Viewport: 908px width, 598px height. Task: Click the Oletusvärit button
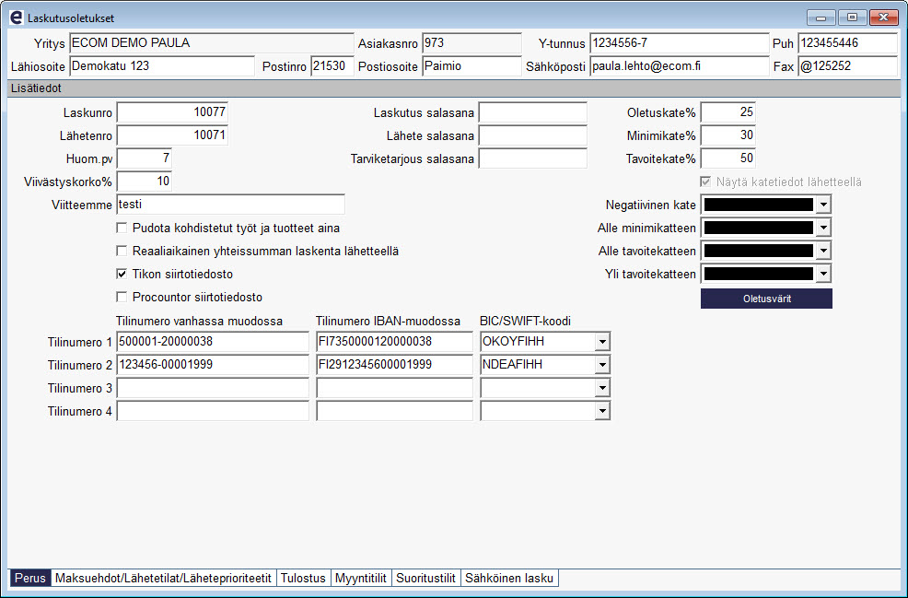point(767,299)
